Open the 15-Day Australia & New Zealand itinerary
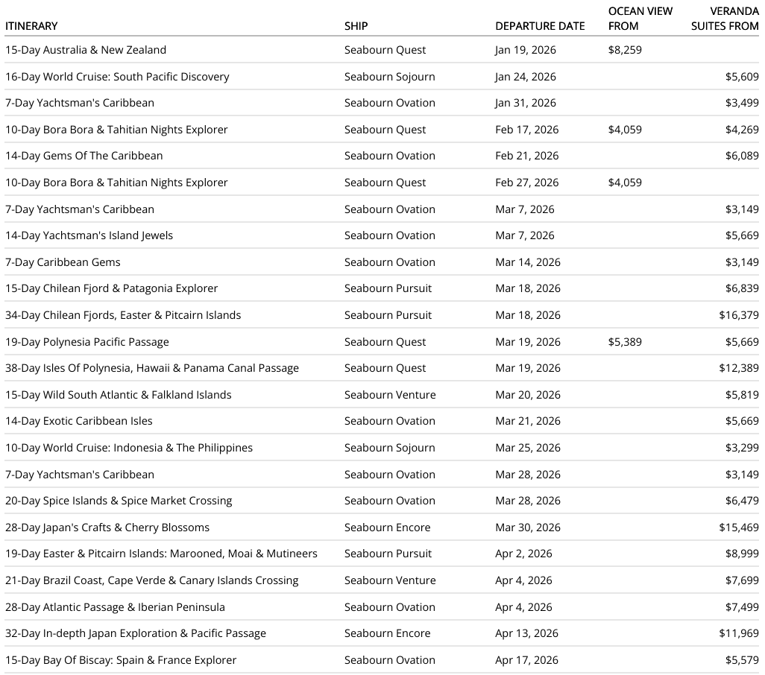The height and width of the screenshot is (675, 765). (x=86, y=50)
